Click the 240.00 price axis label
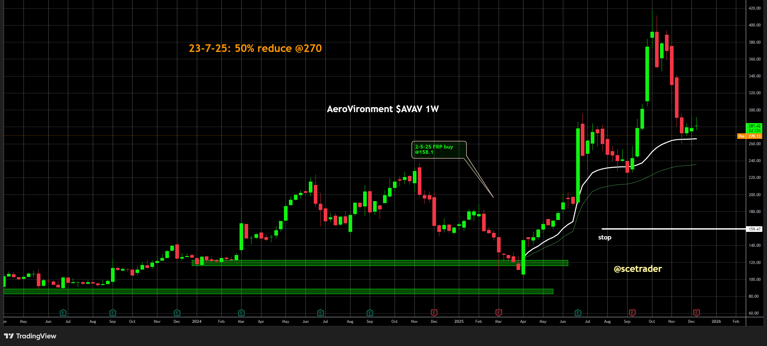The width and height of the screenshot is (767, 346). [x=754, y=161]
